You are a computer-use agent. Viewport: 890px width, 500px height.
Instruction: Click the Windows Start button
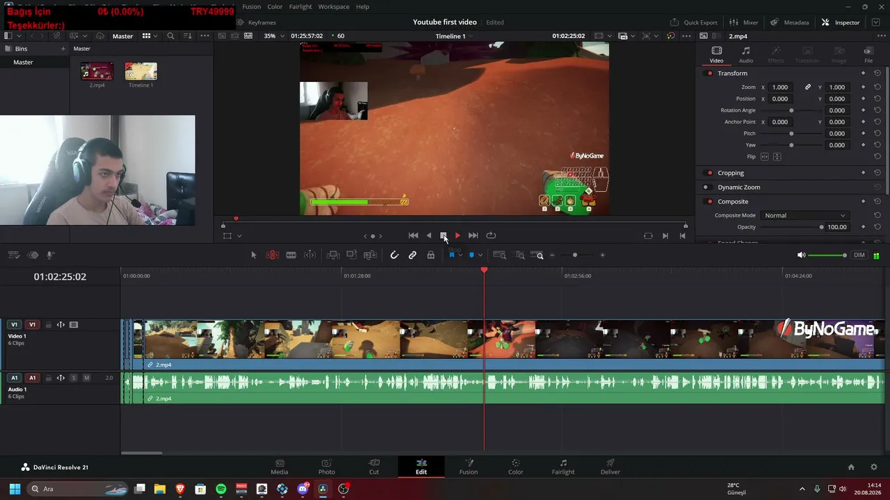(x=15, y=489)
